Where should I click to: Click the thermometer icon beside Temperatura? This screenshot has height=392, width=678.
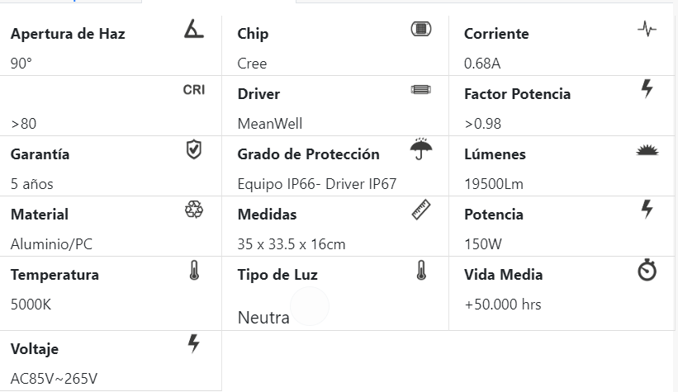tap(194, 271)
